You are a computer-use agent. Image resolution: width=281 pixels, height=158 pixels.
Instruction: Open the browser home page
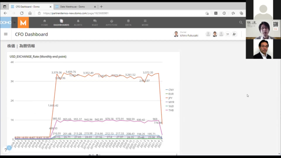tap(30, 13)
